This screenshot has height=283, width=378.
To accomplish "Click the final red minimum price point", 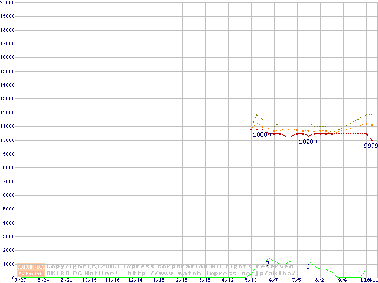I will (372, 140).
